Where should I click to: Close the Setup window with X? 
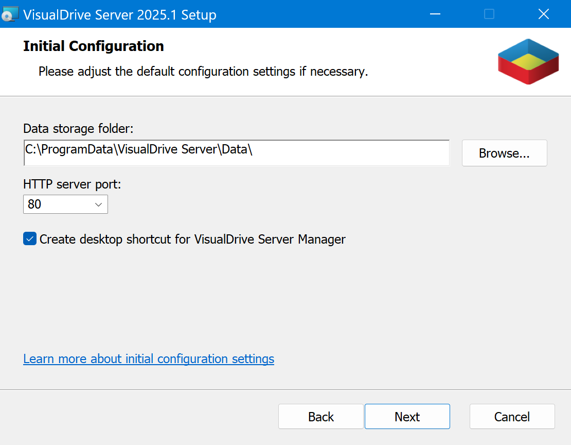point(543,14)
